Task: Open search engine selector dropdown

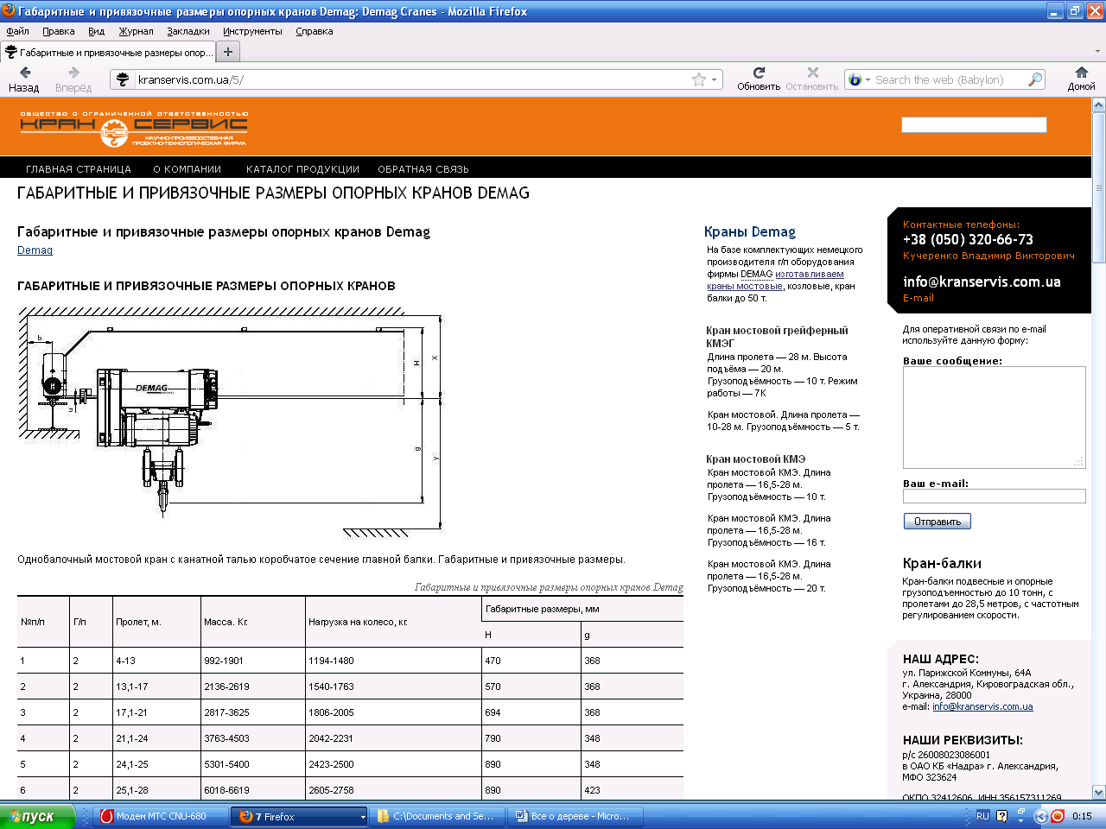Action: click(x=868, y=79)
